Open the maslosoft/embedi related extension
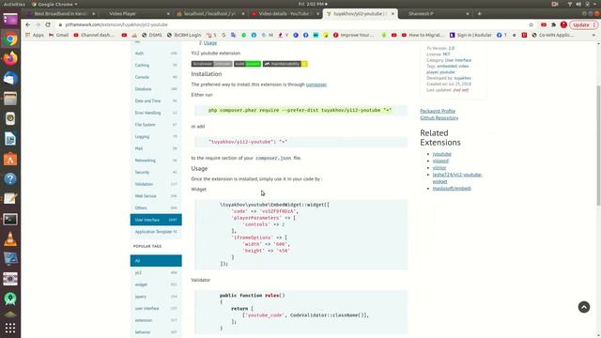The width and height of the screenshot is (601, 338). [452, 188]
